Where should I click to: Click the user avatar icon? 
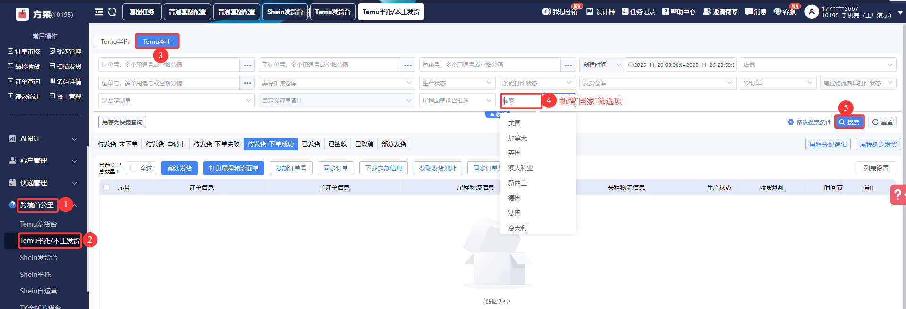click(811, 12)
